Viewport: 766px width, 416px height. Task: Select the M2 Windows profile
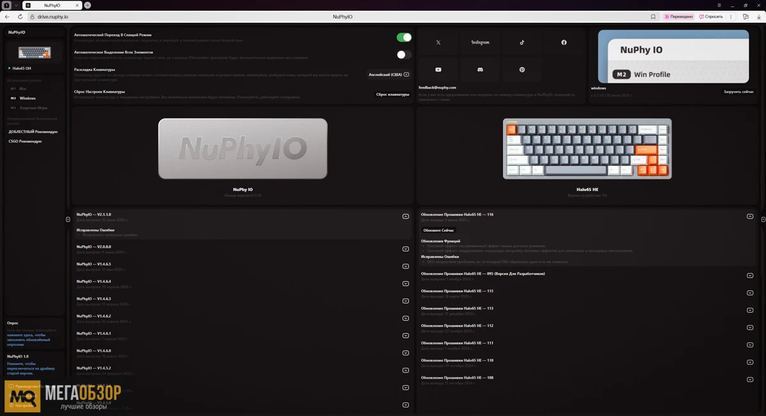(23, 98)
